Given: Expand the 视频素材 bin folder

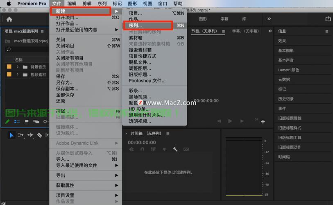Looking at the screenshot, I should coord(18,75).
